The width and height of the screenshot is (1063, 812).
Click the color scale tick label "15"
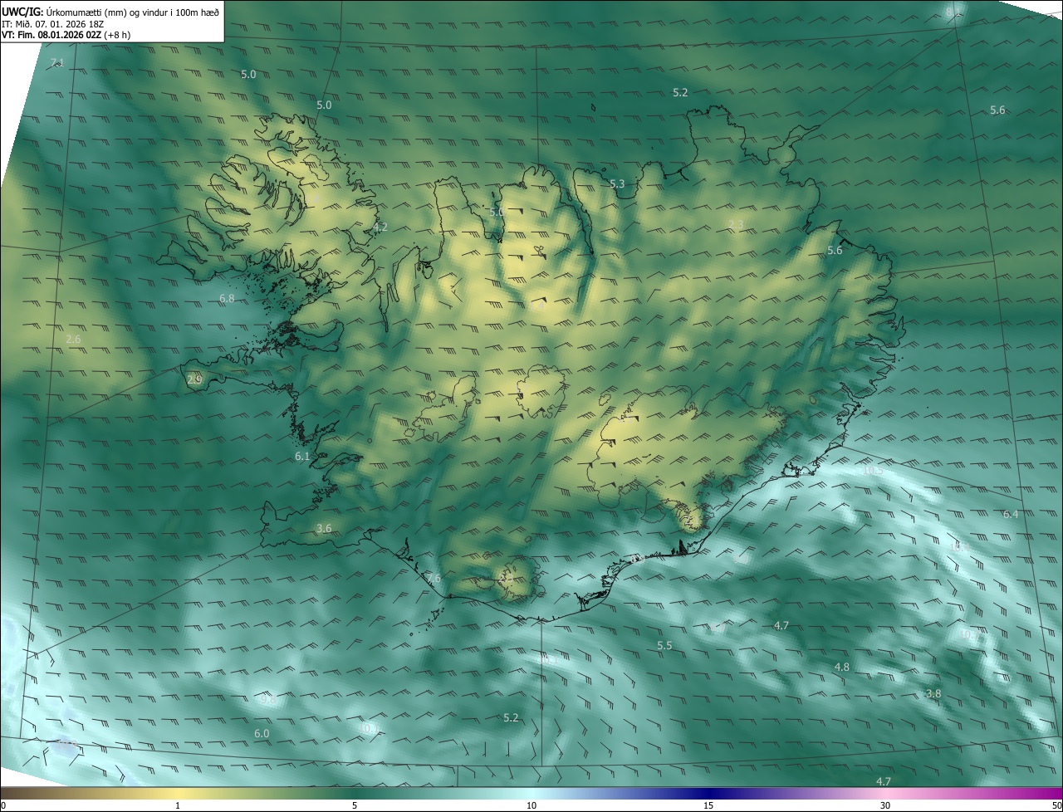(708, 805)
